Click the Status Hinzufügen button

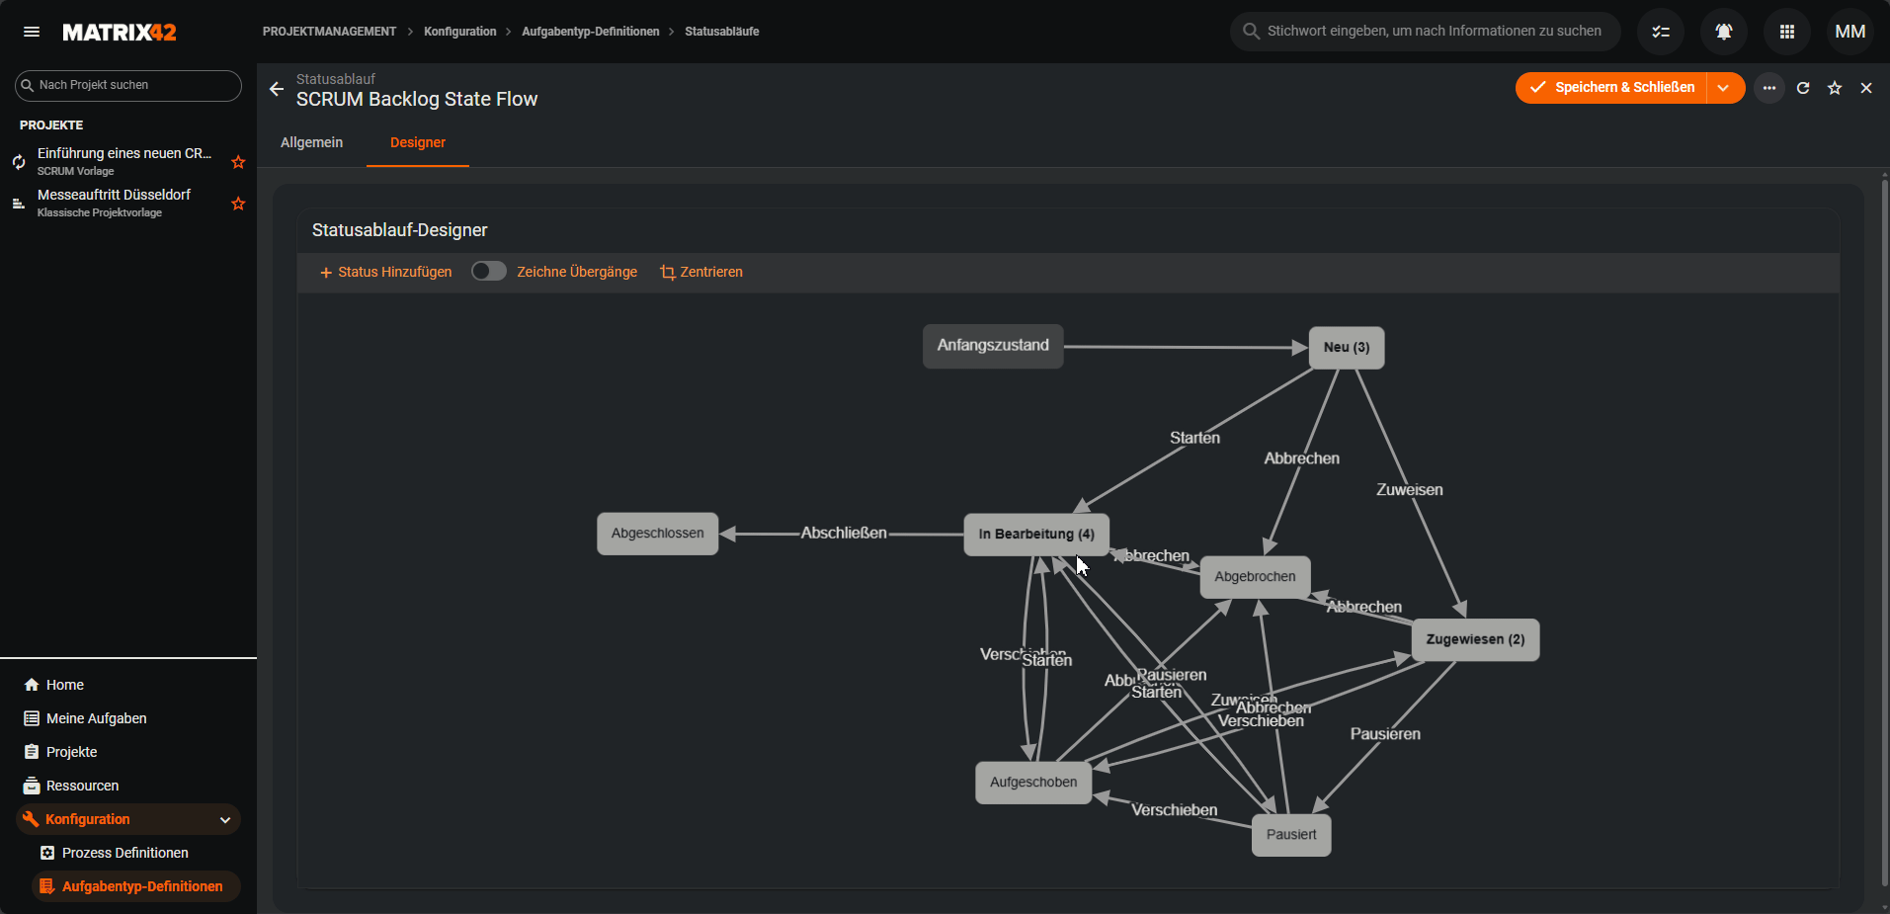click(385, 272)
